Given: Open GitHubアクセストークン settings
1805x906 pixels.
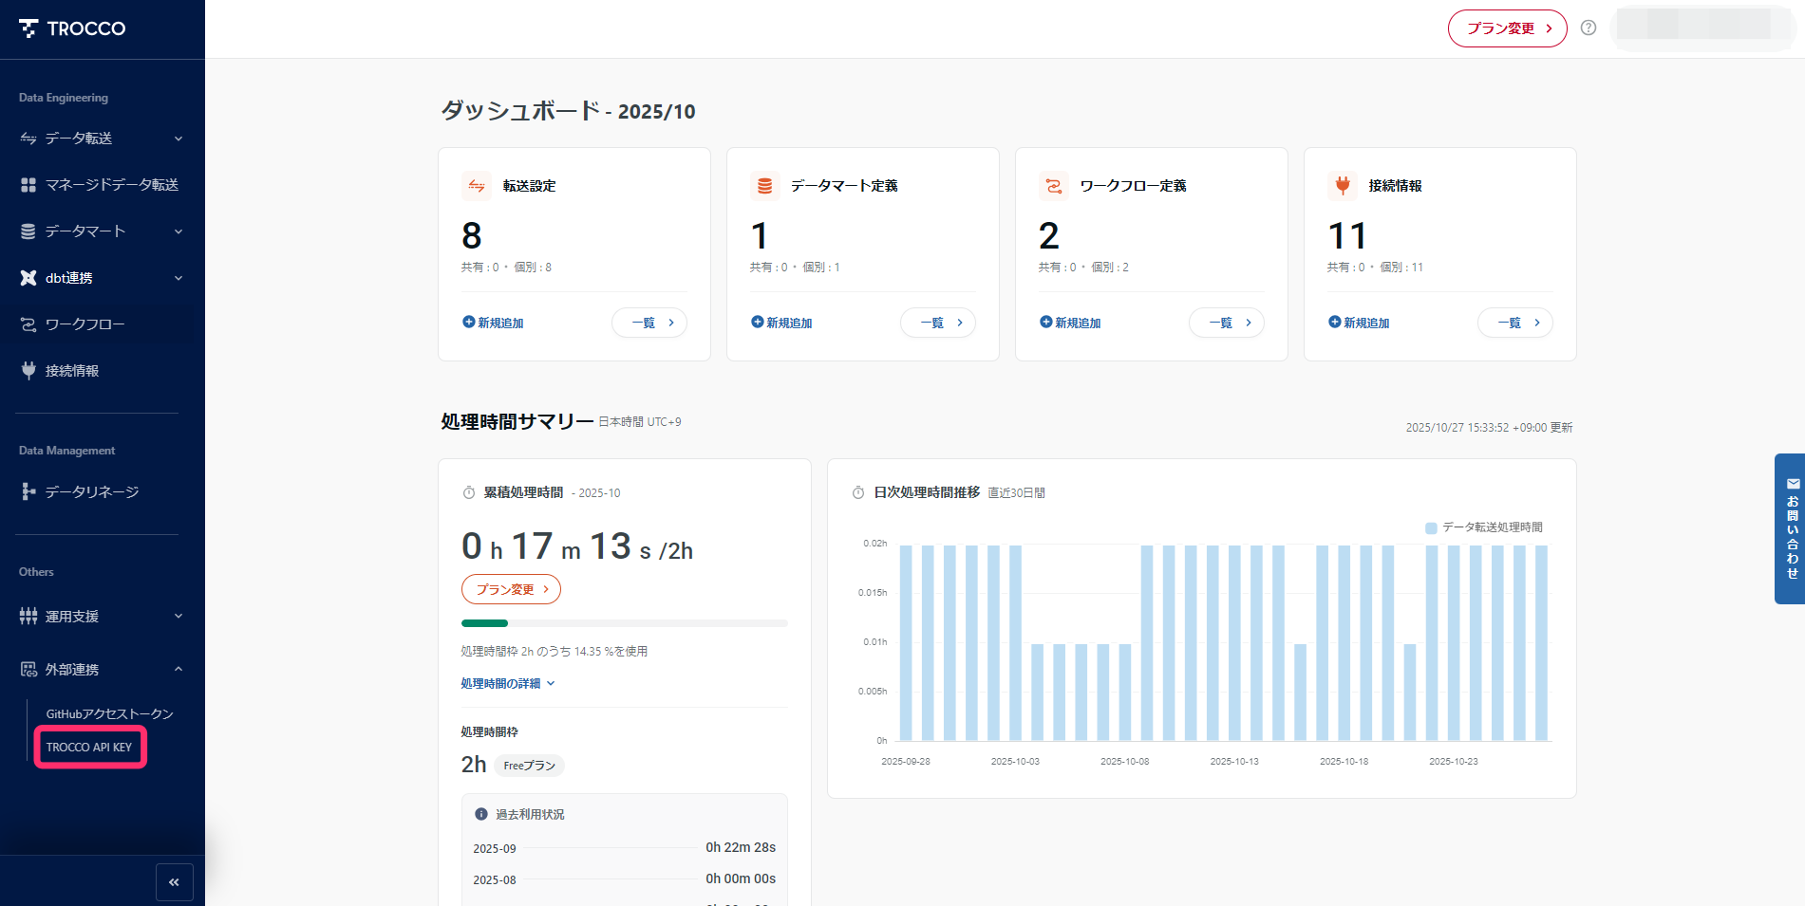Looking at the screenshot, I should (x=109, y=712).
